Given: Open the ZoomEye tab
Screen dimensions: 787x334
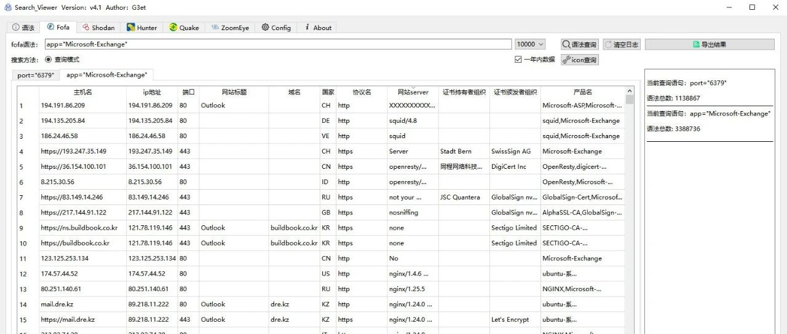Looking at the screenshot, I should pyautogui.click(x=230, y=28).
